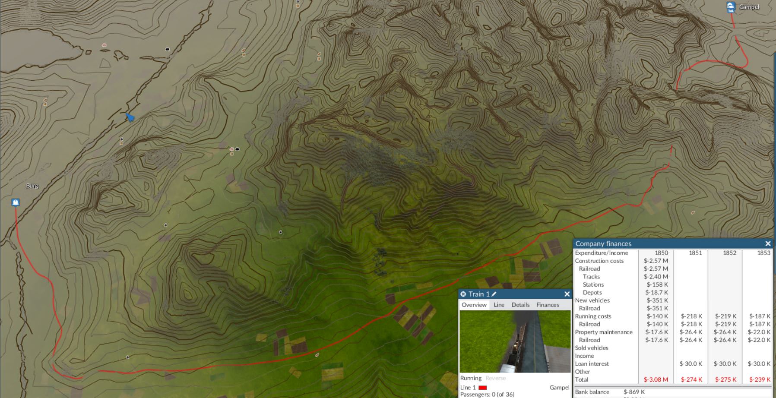Select the Burg station marker icon
Viewport: 776px width, 398px height.
(16, 202)
